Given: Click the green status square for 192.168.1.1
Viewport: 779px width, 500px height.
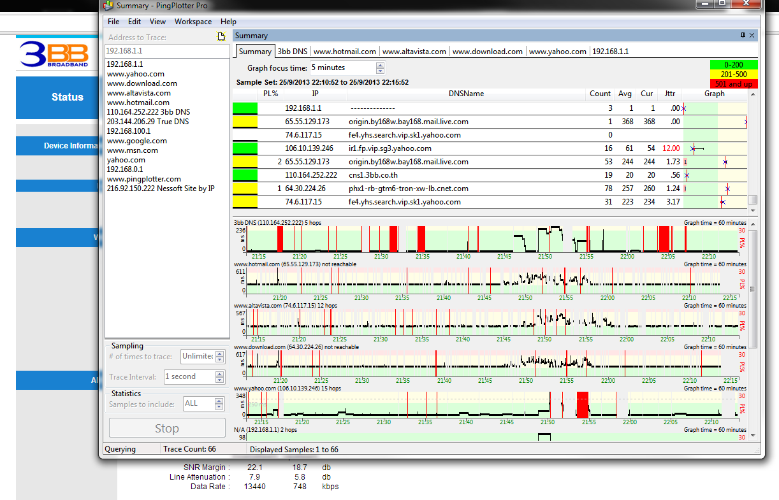Looking at the screenshot, I should tap(244, 108).
